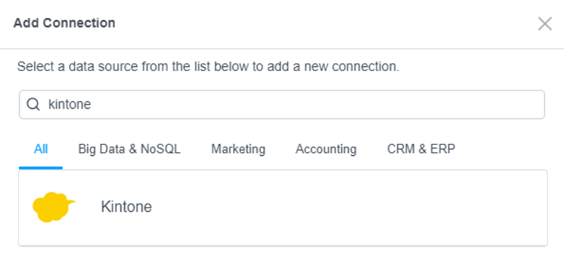Show the Marketing data sources tab
Image resolution: width=564 pixels, height=264 pixels.
pyautogui.click(x=238, y=149)
